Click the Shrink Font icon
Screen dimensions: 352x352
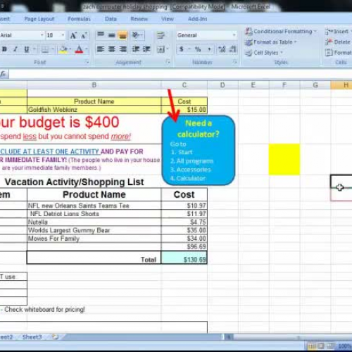click(84, 36)
